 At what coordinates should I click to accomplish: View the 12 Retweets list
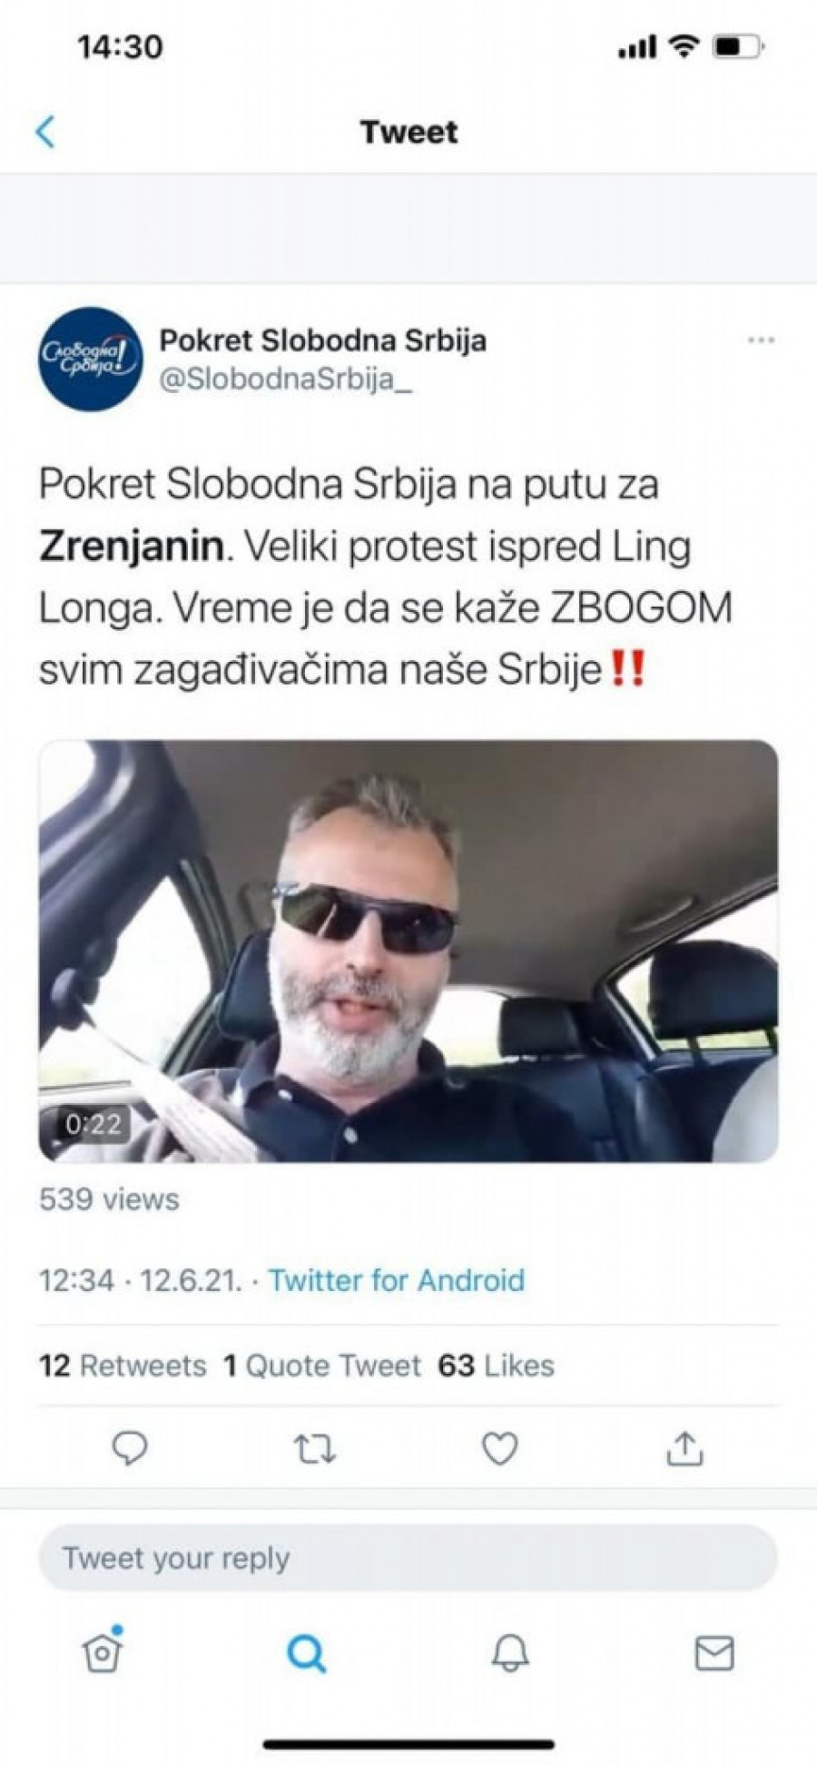click(x=123, y=1366)
